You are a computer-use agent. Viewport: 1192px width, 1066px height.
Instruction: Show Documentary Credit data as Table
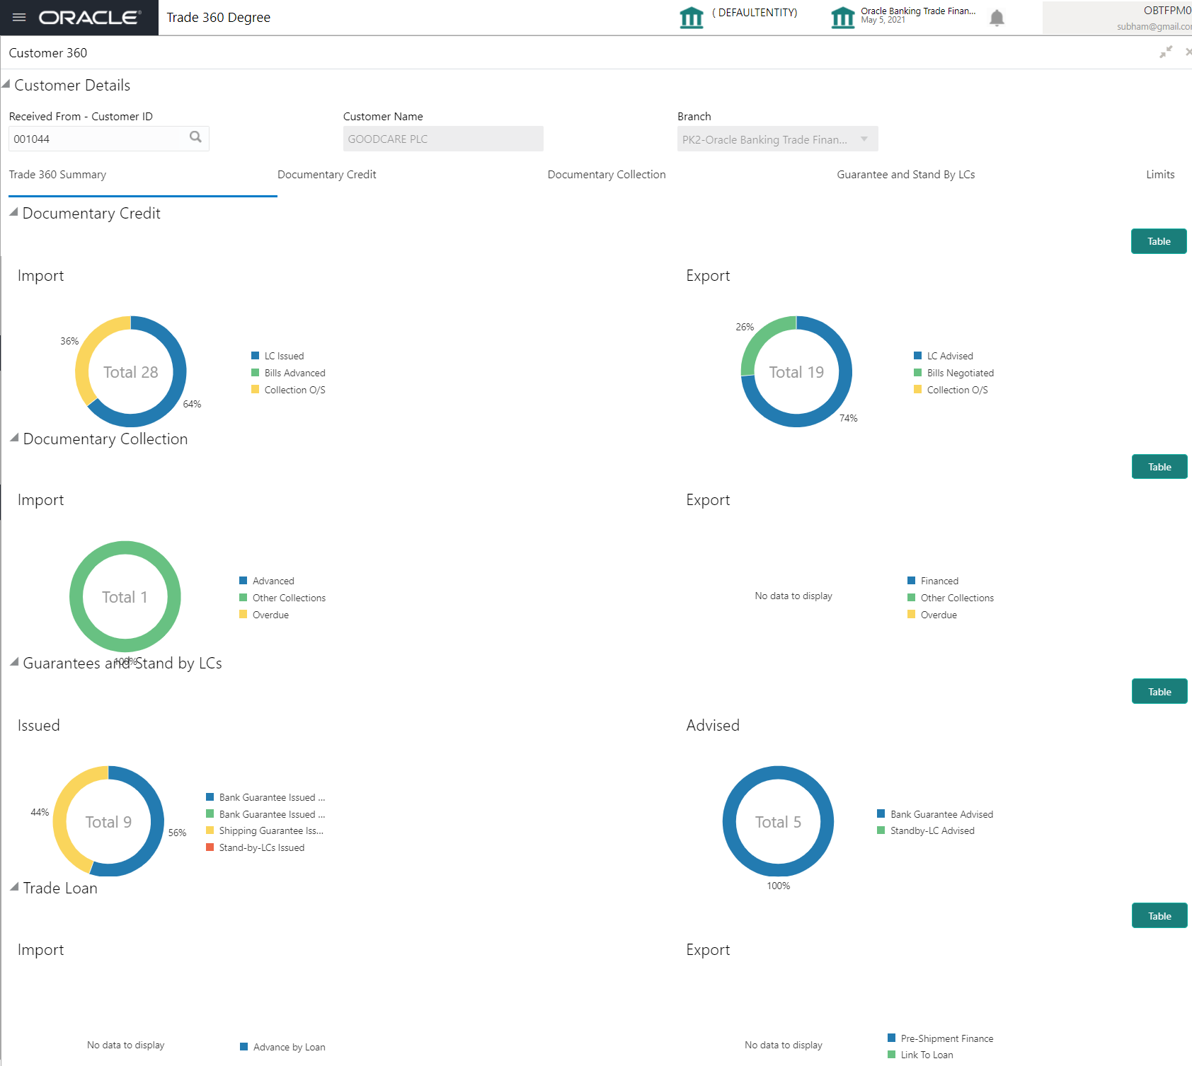(x=1159, y=241)
